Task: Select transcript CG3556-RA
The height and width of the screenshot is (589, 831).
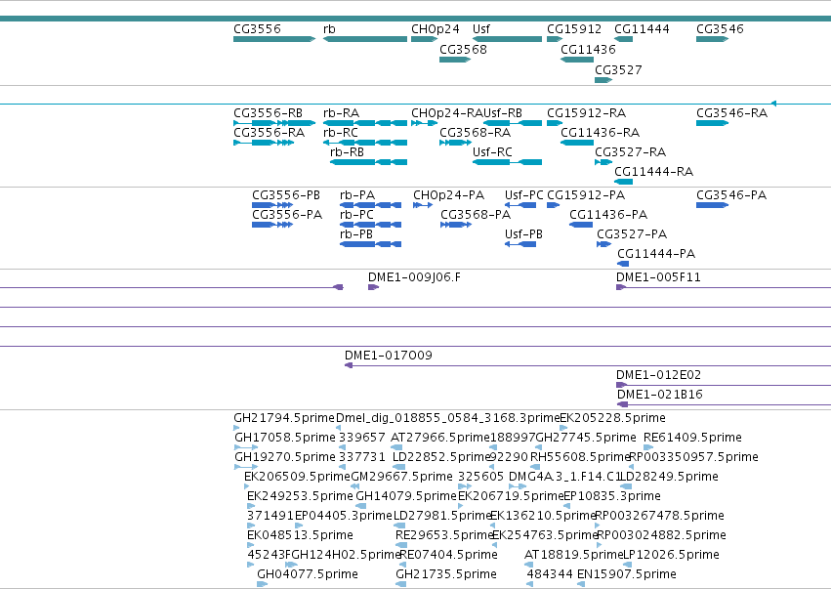Action: [x=264, y=143]
